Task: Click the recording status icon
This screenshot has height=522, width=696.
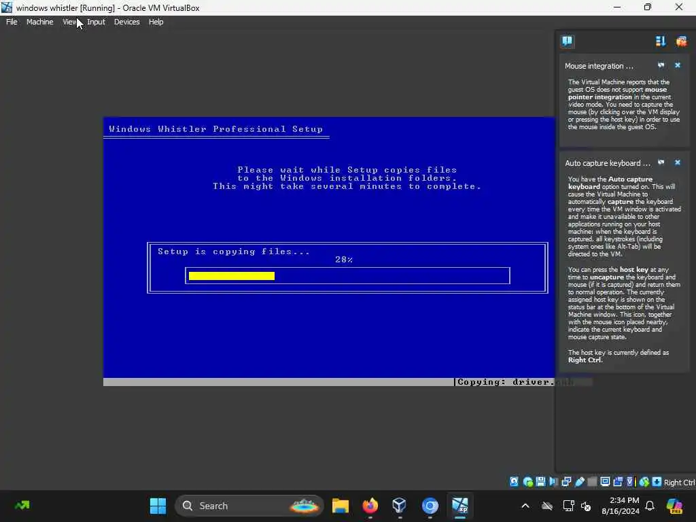Action: tap(618, 482)
